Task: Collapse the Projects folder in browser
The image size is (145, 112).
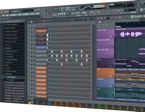Action: click(x=9, y=74)
